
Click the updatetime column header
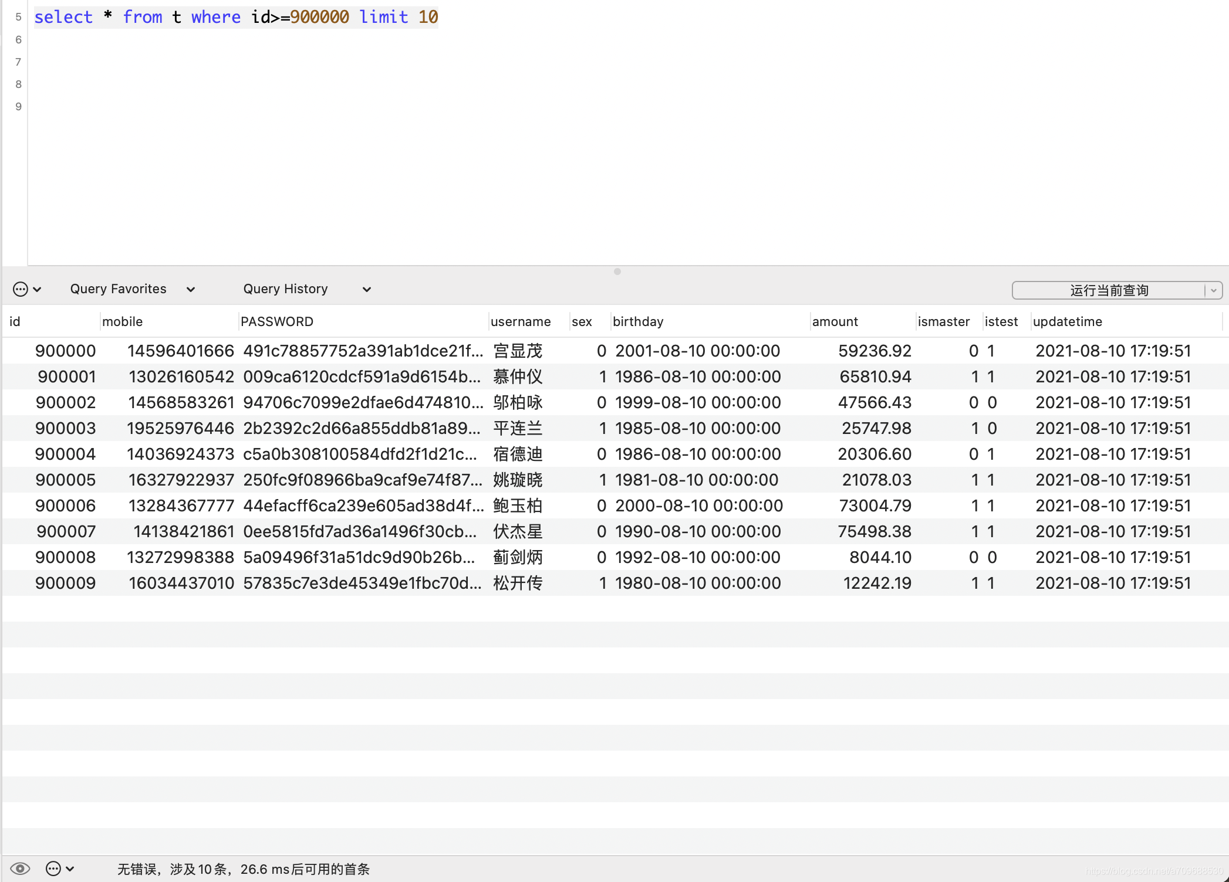(1067, 321)
